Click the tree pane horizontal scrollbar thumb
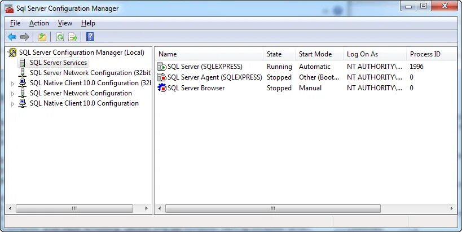The height and width of the screenshot is (232, 462). tap(74, 208)
